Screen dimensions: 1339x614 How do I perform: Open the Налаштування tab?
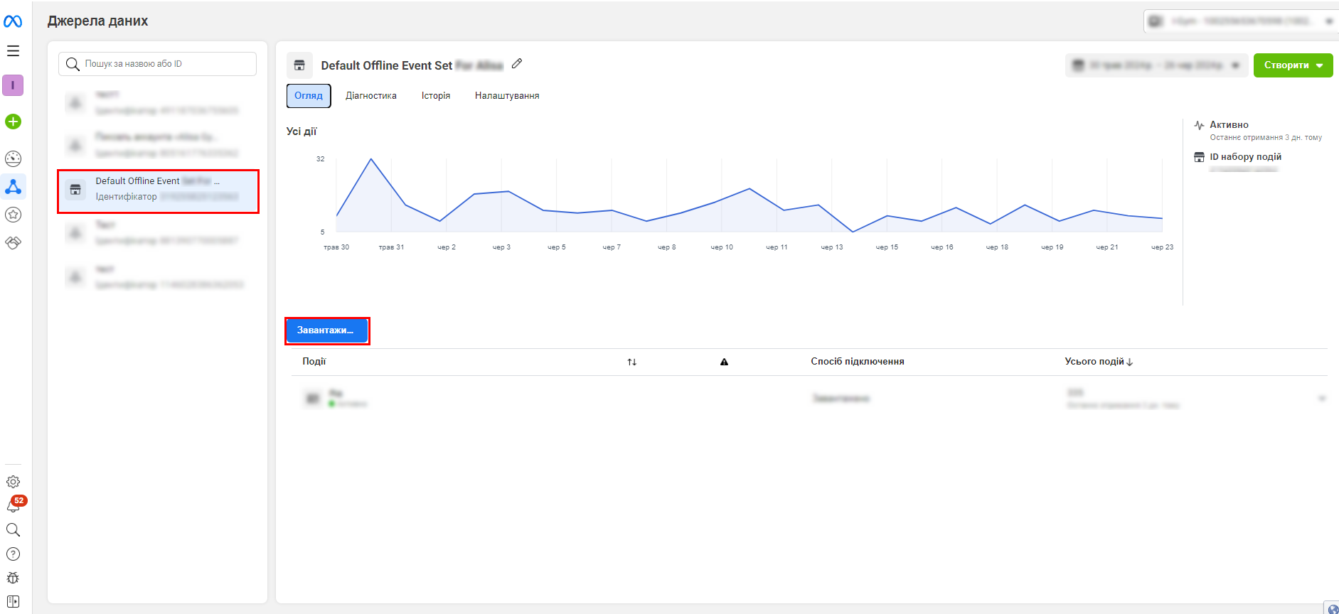point(507,96)
